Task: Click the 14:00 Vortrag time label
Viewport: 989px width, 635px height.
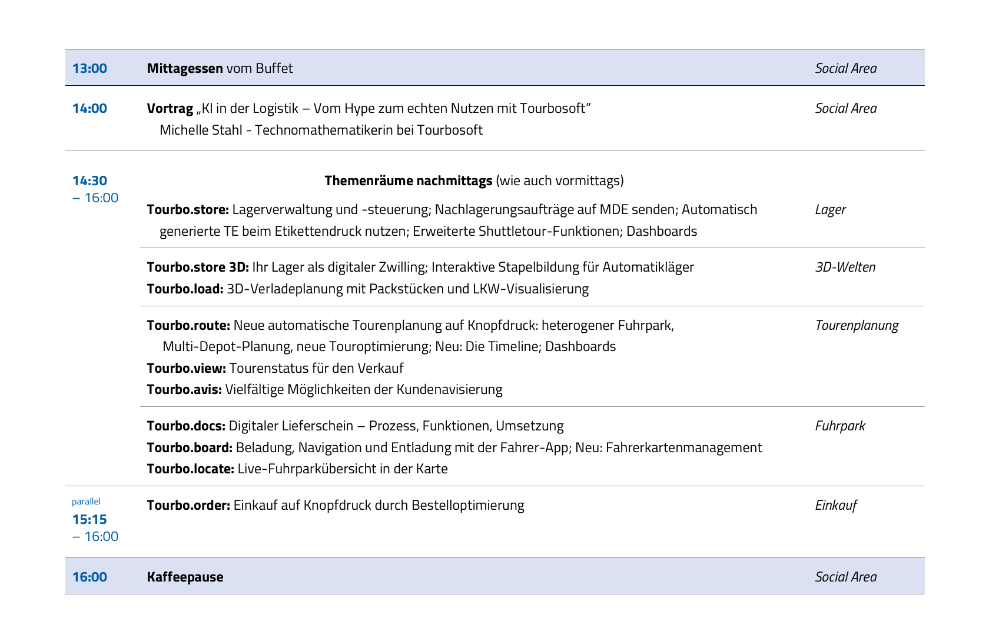Action: click(x=89, y=108)
